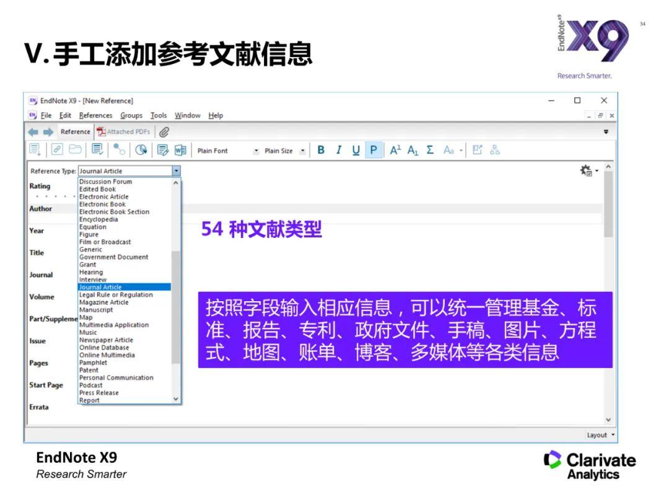Click the paperclip attachment icon
This screenshot has height=502, width=669.
pyautogui.click(x=164, y=131)
